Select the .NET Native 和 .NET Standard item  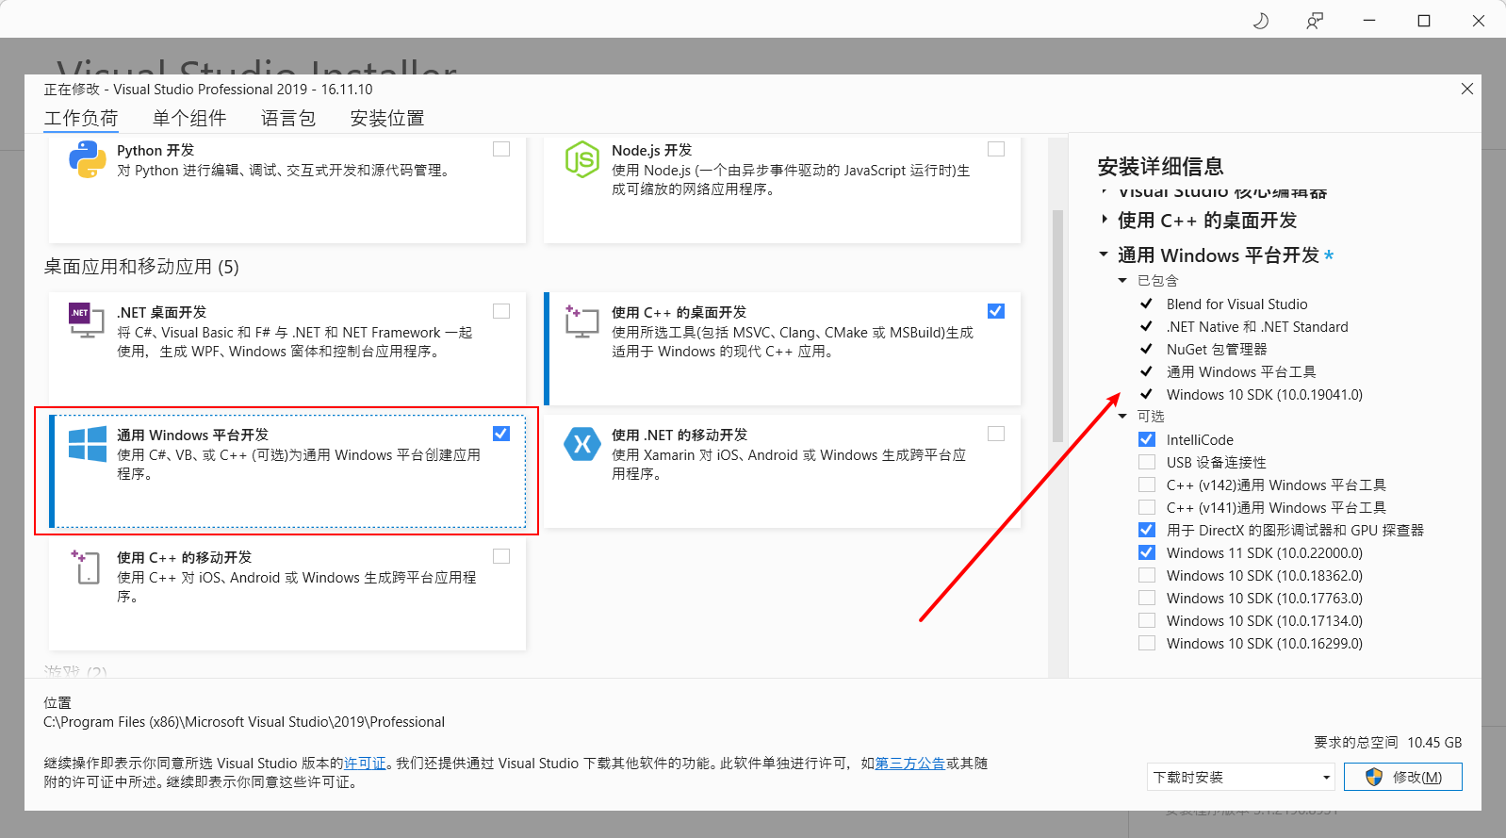coord(1257,326)
